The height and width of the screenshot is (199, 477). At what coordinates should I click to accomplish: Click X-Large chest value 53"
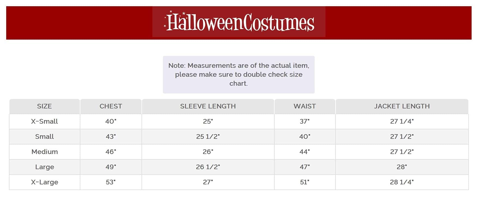111,182
